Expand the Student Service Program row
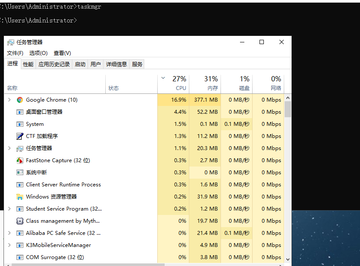The height and width of the screenshot is (266, 360). click(9, 208)
